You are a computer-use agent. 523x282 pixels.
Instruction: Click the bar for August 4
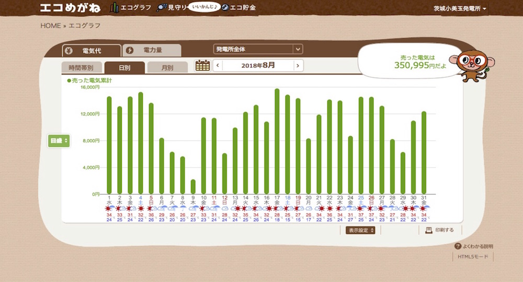click(x=140, y=143)
